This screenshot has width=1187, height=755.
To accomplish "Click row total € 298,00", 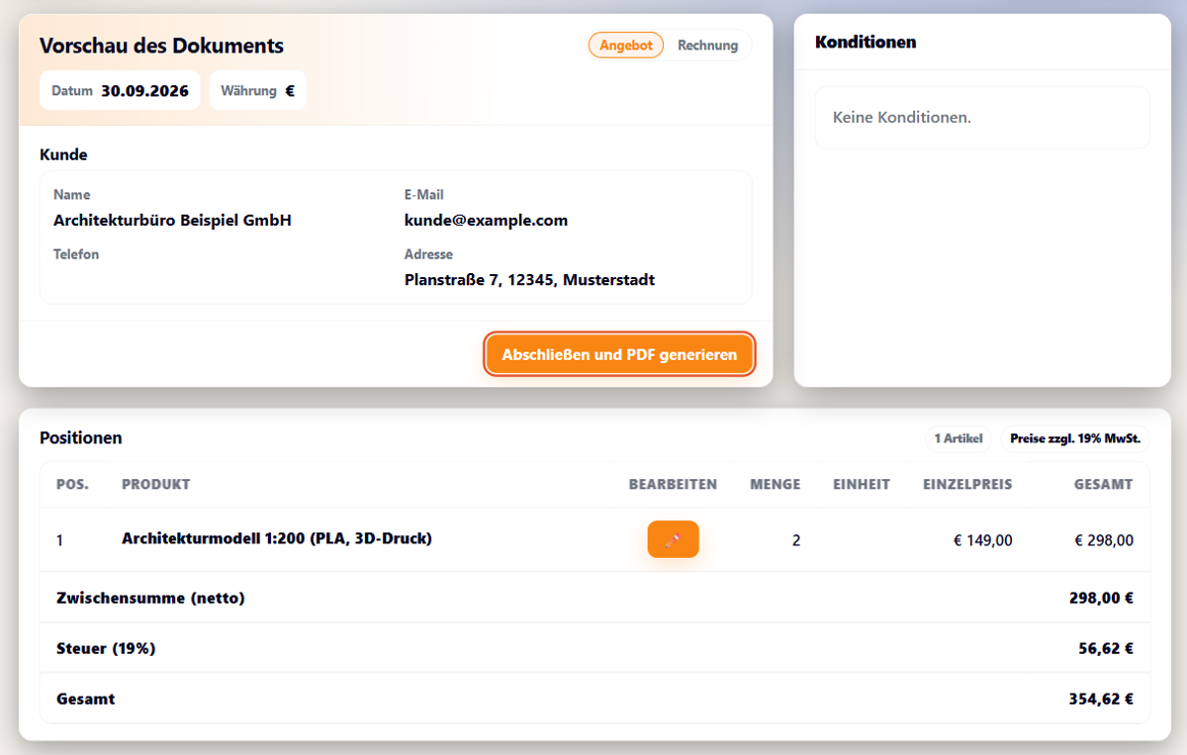I will [1104, 540].
